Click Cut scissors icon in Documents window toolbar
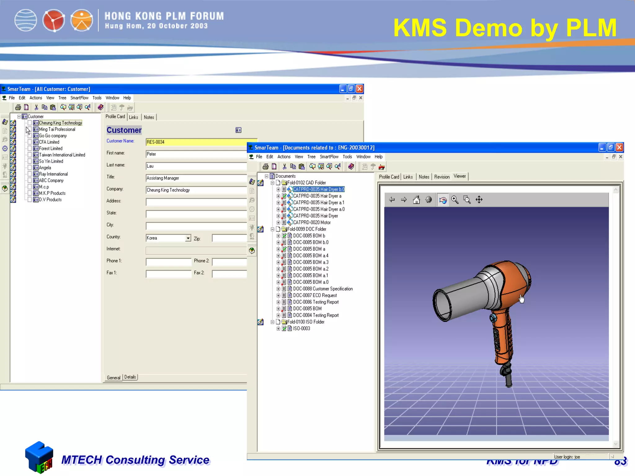Screen dimensions: 635x476 (x=284, y=167)
